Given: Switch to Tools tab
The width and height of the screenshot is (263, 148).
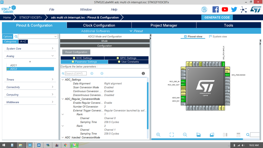Looking at the screenshot, I should 229,25.
